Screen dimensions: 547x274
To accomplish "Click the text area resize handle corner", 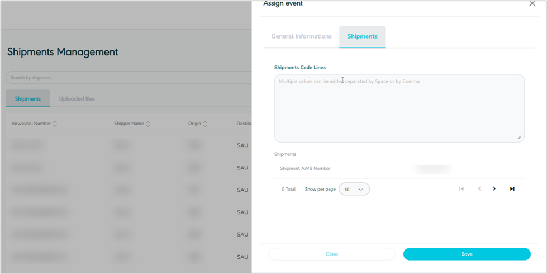I will [519, 137].
